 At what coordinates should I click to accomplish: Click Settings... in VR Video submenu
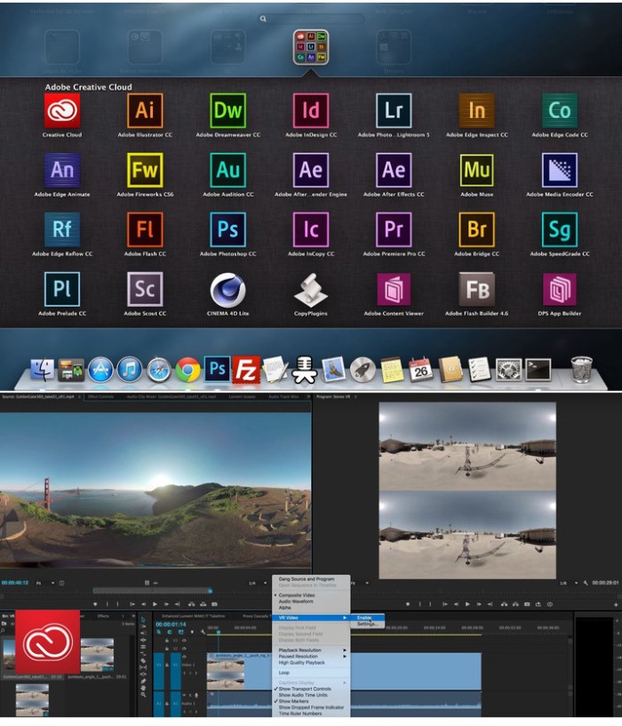tap(367, 624)
